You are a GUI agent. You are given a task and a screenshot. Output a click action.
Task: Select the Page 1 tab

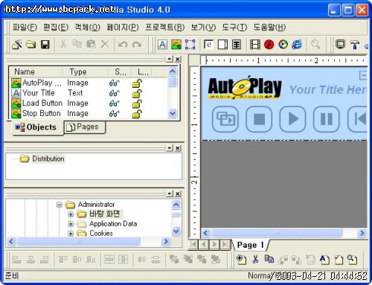pyautogui.click(x=251, y=245)
